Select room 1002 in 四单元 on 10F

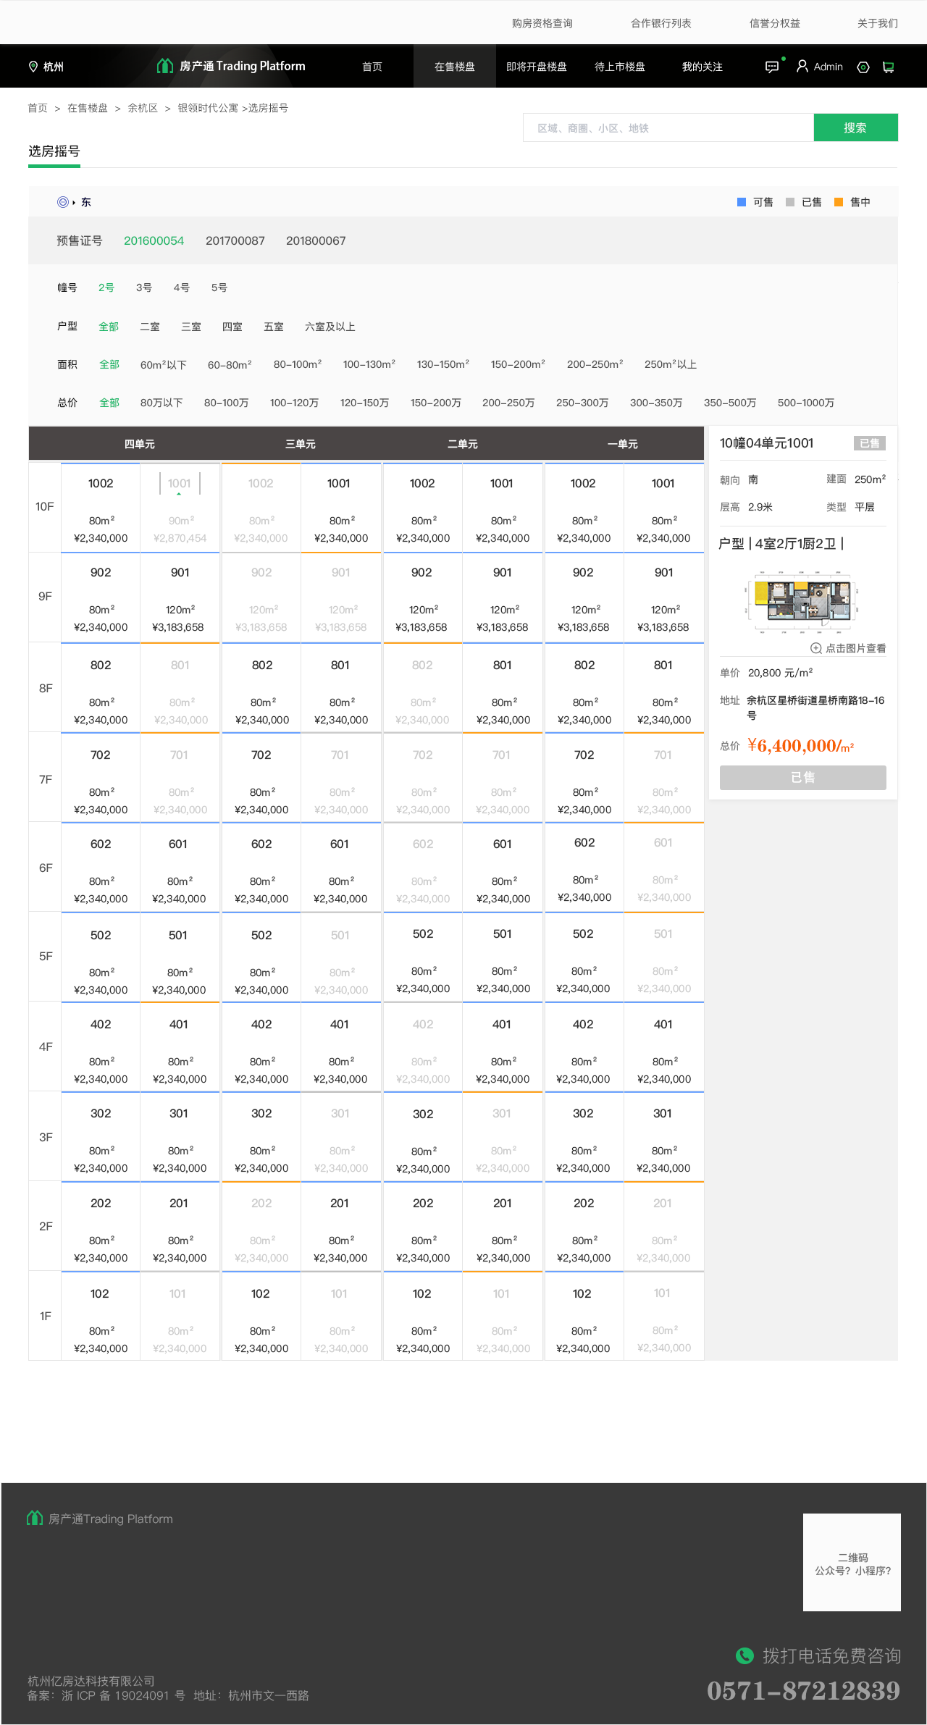click(101, 508)
